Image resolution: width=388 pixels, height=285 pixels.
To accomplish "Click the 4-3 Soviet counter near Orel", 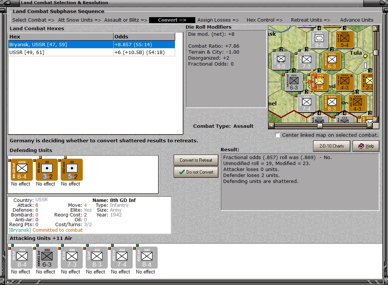I will point(357,103).
